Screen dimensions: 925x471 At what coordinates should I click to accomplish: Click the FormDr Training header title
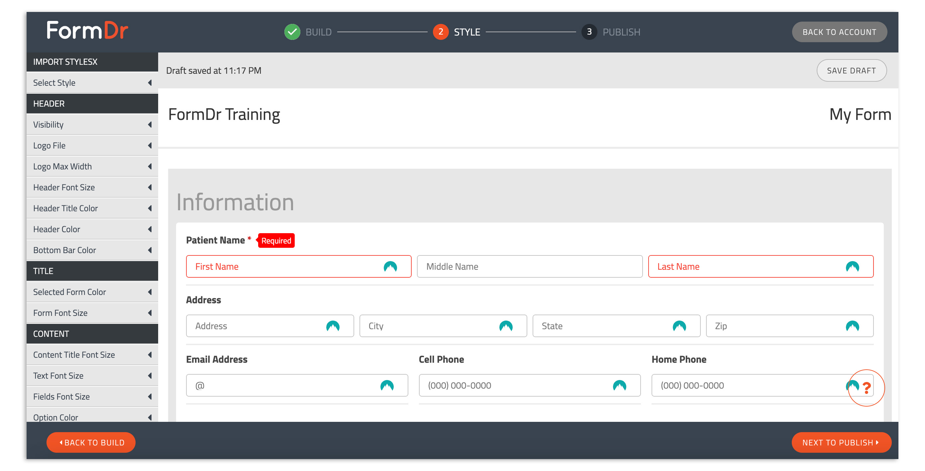click(x=224, y=115)
